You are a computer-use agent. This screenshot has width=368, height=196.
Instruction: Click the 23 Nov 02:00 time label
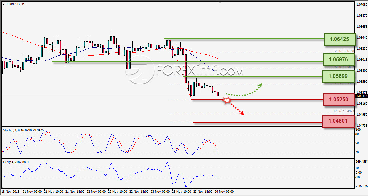(x=160, y=192)
